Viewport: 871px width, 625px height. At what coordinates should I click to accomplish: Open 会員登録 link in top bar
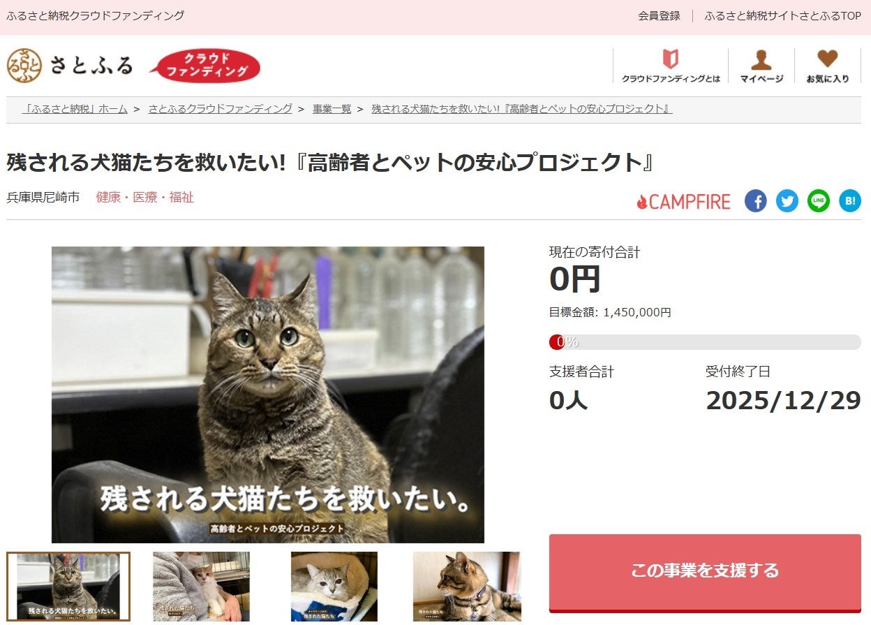pyautogui.click(x=659, y=15)
